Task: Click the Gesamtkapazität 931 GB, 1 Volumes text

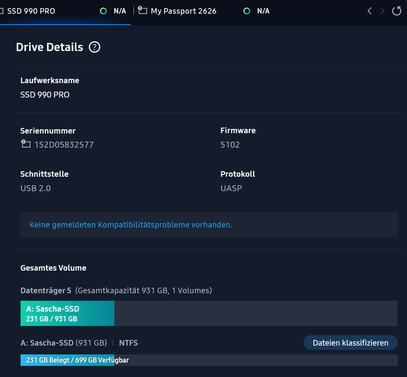Action: coord(144,291)
